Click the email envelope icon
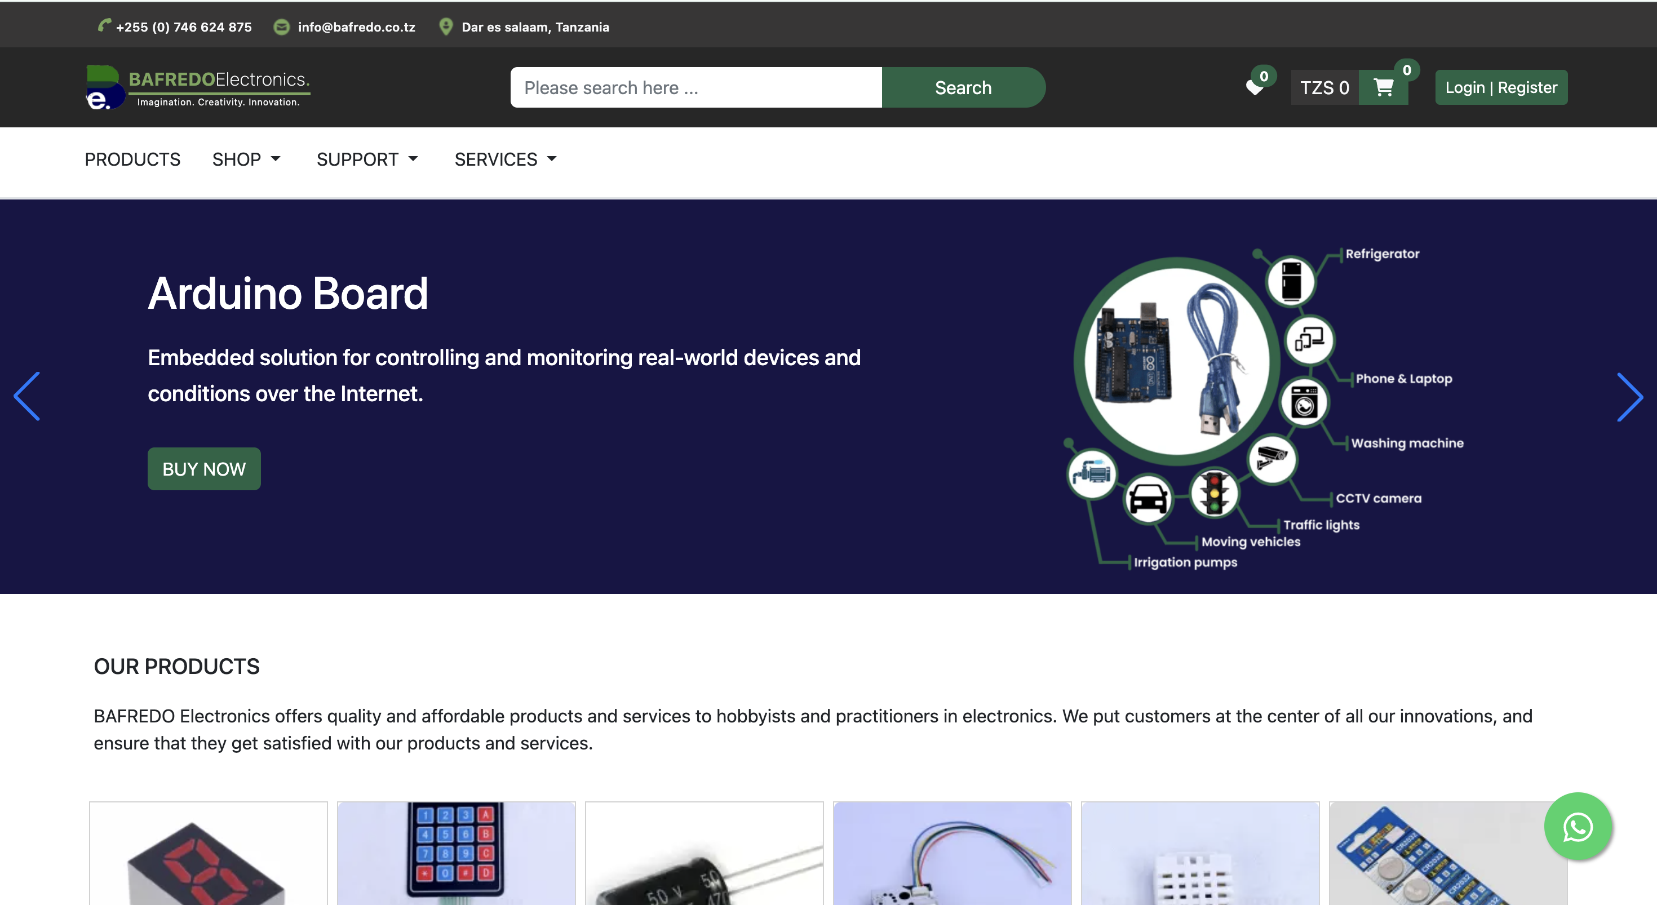 coord(281,26)
